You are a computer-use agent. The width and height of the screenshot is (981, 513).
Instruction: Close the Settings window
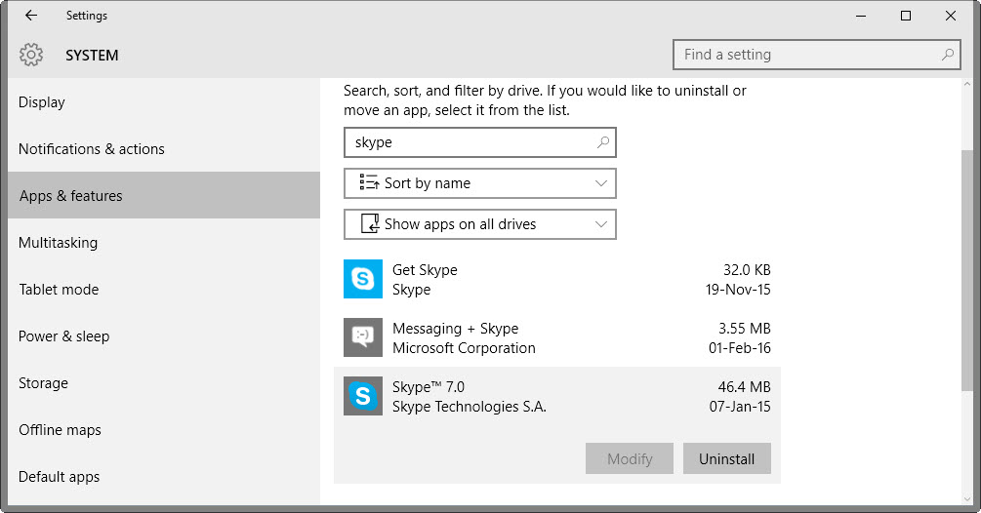pyautogui.click(x=951, y=16)
